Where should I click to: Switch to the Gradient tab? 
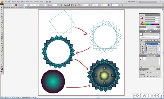pyautogui.click(x=143, y=27)
